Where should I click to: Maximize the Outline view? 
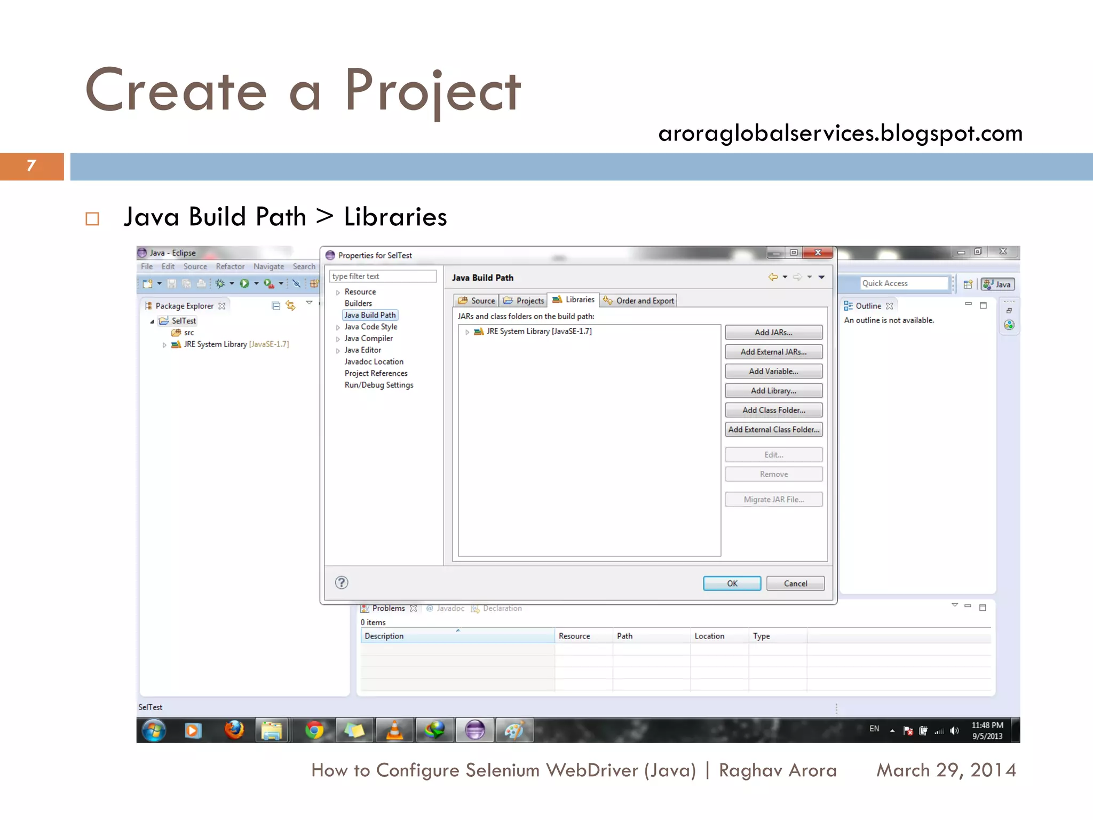pos(983,305)
